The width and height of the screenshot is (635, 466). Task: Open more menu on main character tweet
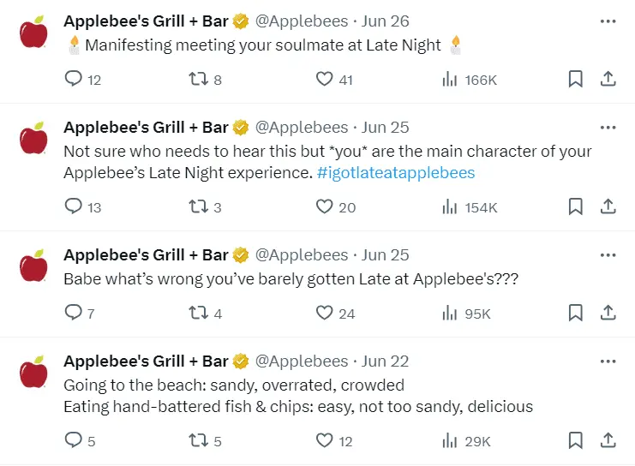coord(608,128)
